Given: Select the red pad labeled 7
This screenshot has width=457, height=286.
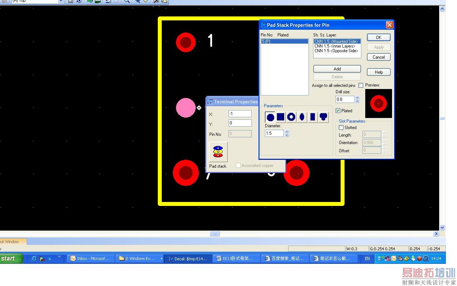Looking at the screenshot, I should [186, 173].
